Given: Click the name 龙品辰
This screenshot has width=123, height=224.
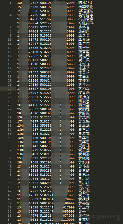Looking at the screenshot, I should [84, 76].
